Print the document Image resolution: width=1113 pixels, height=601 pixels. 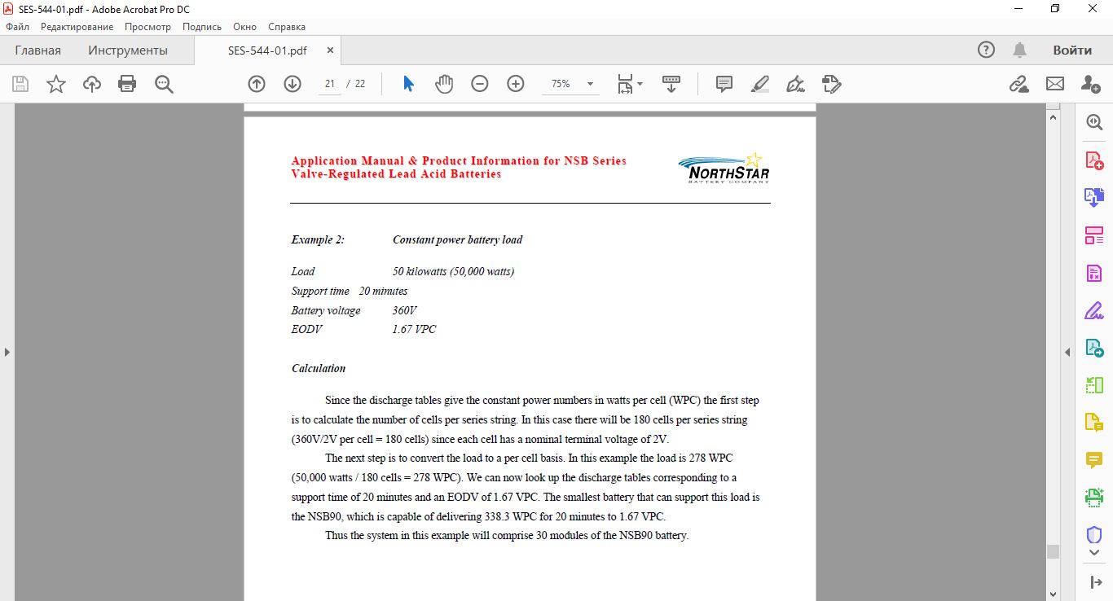(127, 84)
